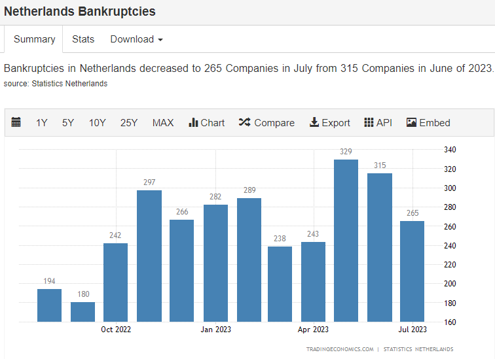This screenshot has width=495, height=359.
Task: Open the TRADINGECONOMICS.COM footer link
Action: [x=340, y=349]
